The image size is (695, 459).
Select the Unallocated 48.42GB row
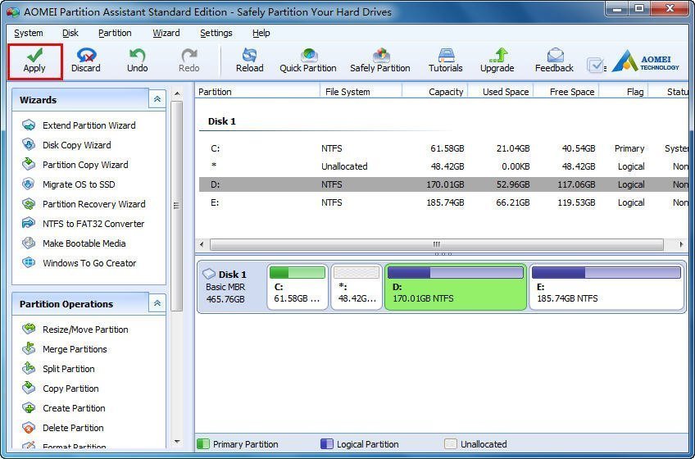pos(443,166)
